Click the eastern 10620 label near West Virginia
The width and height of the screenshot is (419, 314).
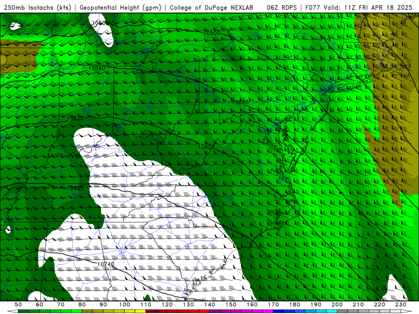pyautogui.click(x=206, y=147)
